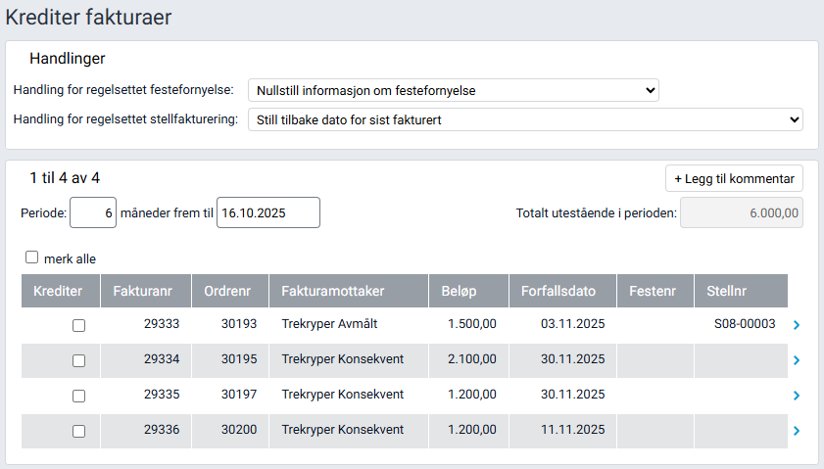This screenshot has width=824, height=469.
Task: Click invoice number 29336
Action: point(162,429)
